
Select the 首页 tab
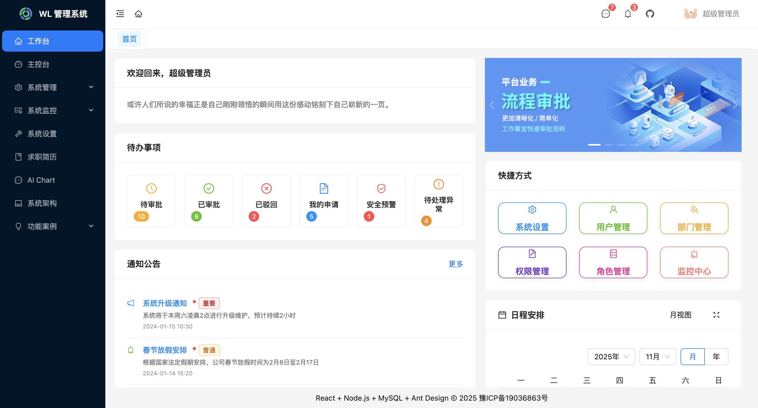point(129,38)
